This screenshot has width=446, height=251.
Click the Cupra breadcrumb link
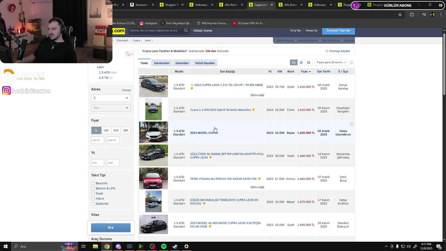click(x=136, y=40)
